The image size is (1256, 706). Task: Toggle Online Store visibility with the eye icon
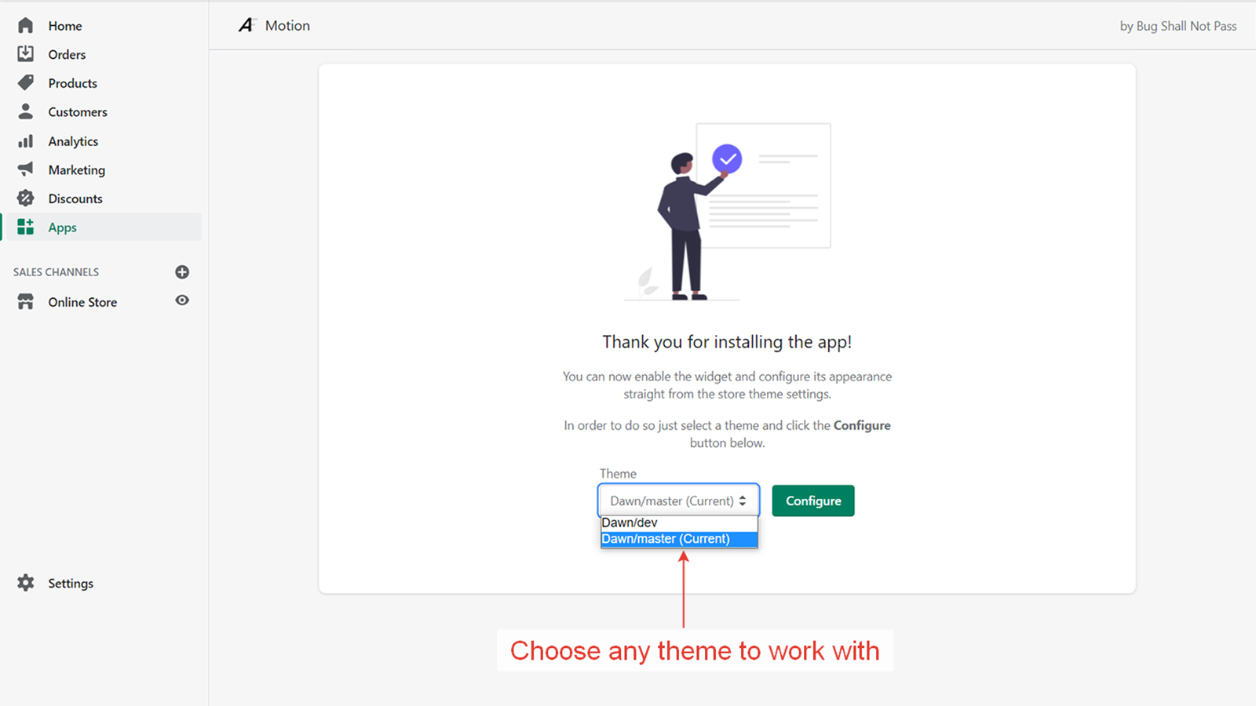(x=181, y=300)
